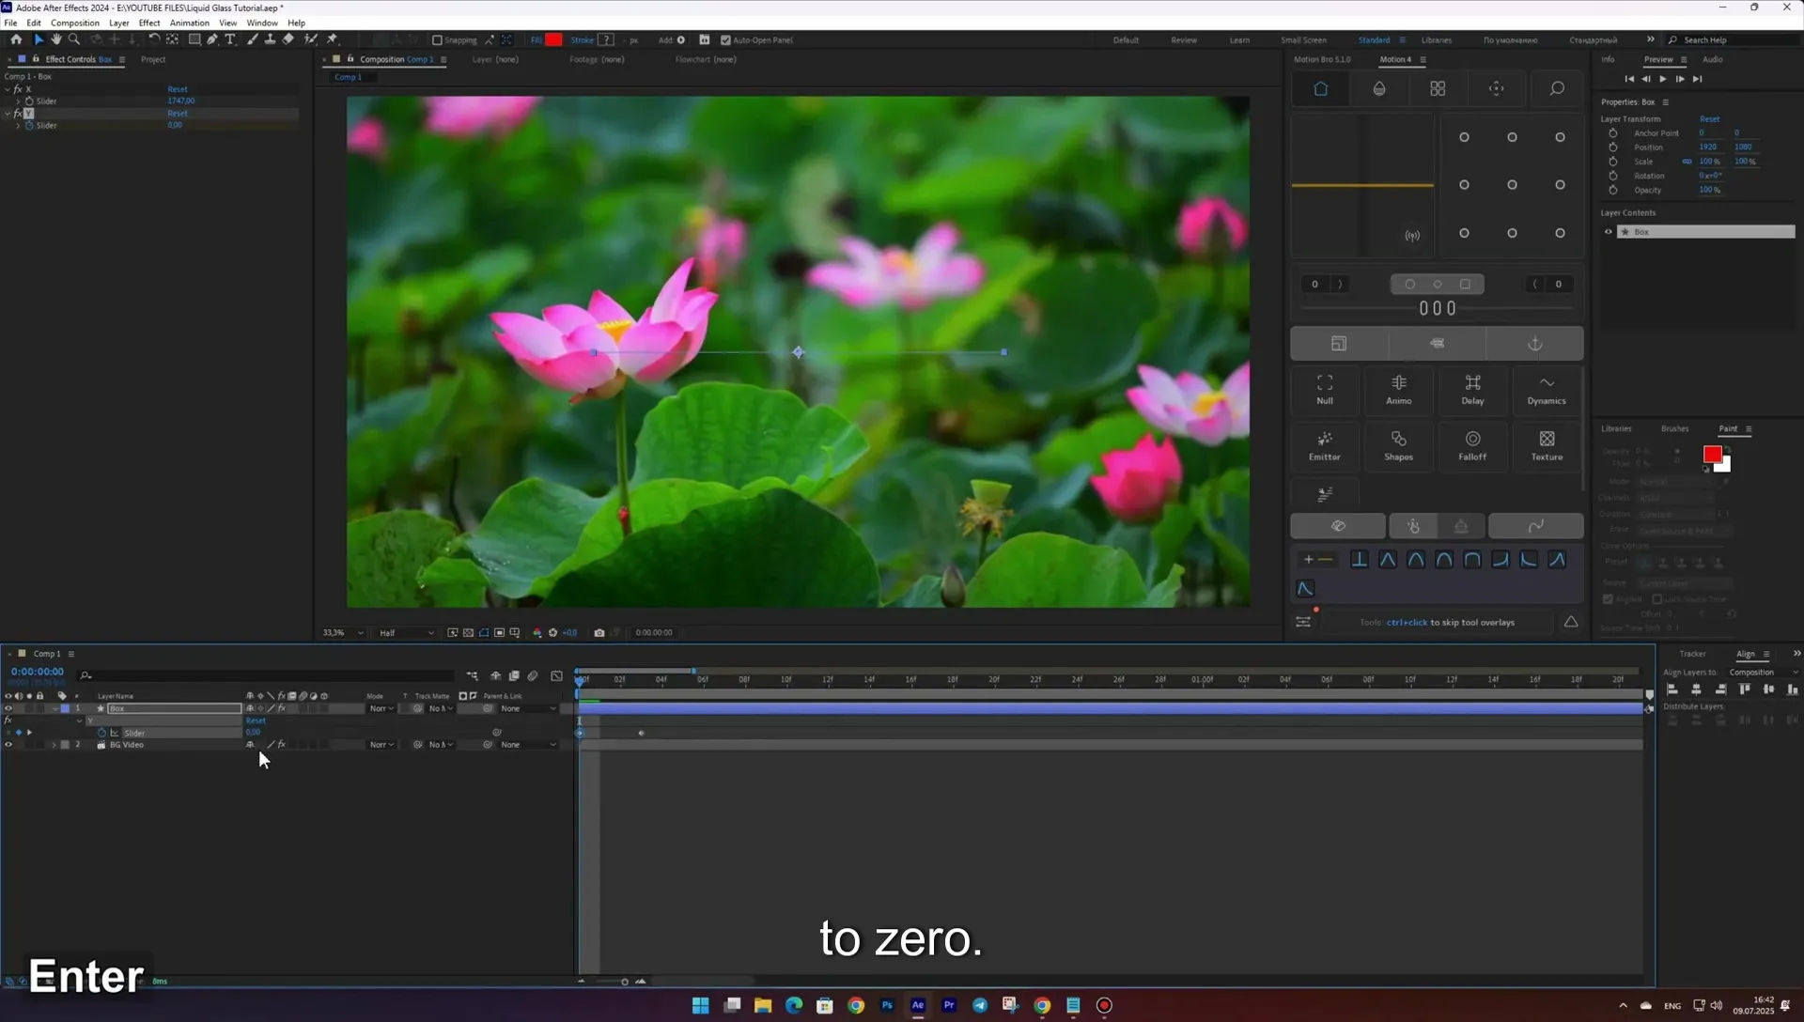
Task: Open the Emitter tool in Motion panel
Action: (x=1325, y=446)
